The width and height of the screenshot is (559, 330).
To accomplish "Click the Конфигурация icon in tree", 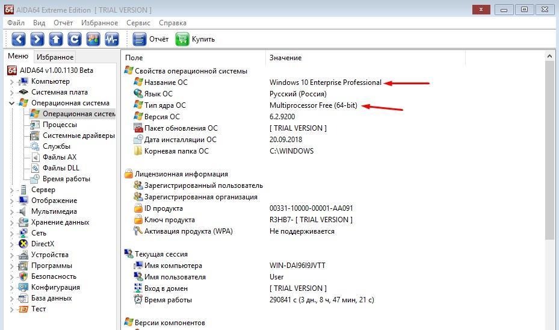I will click(23, 287).
